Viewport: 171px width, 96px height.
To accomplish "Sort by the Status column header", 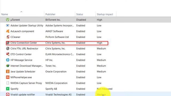I will [x=80, y=14].
